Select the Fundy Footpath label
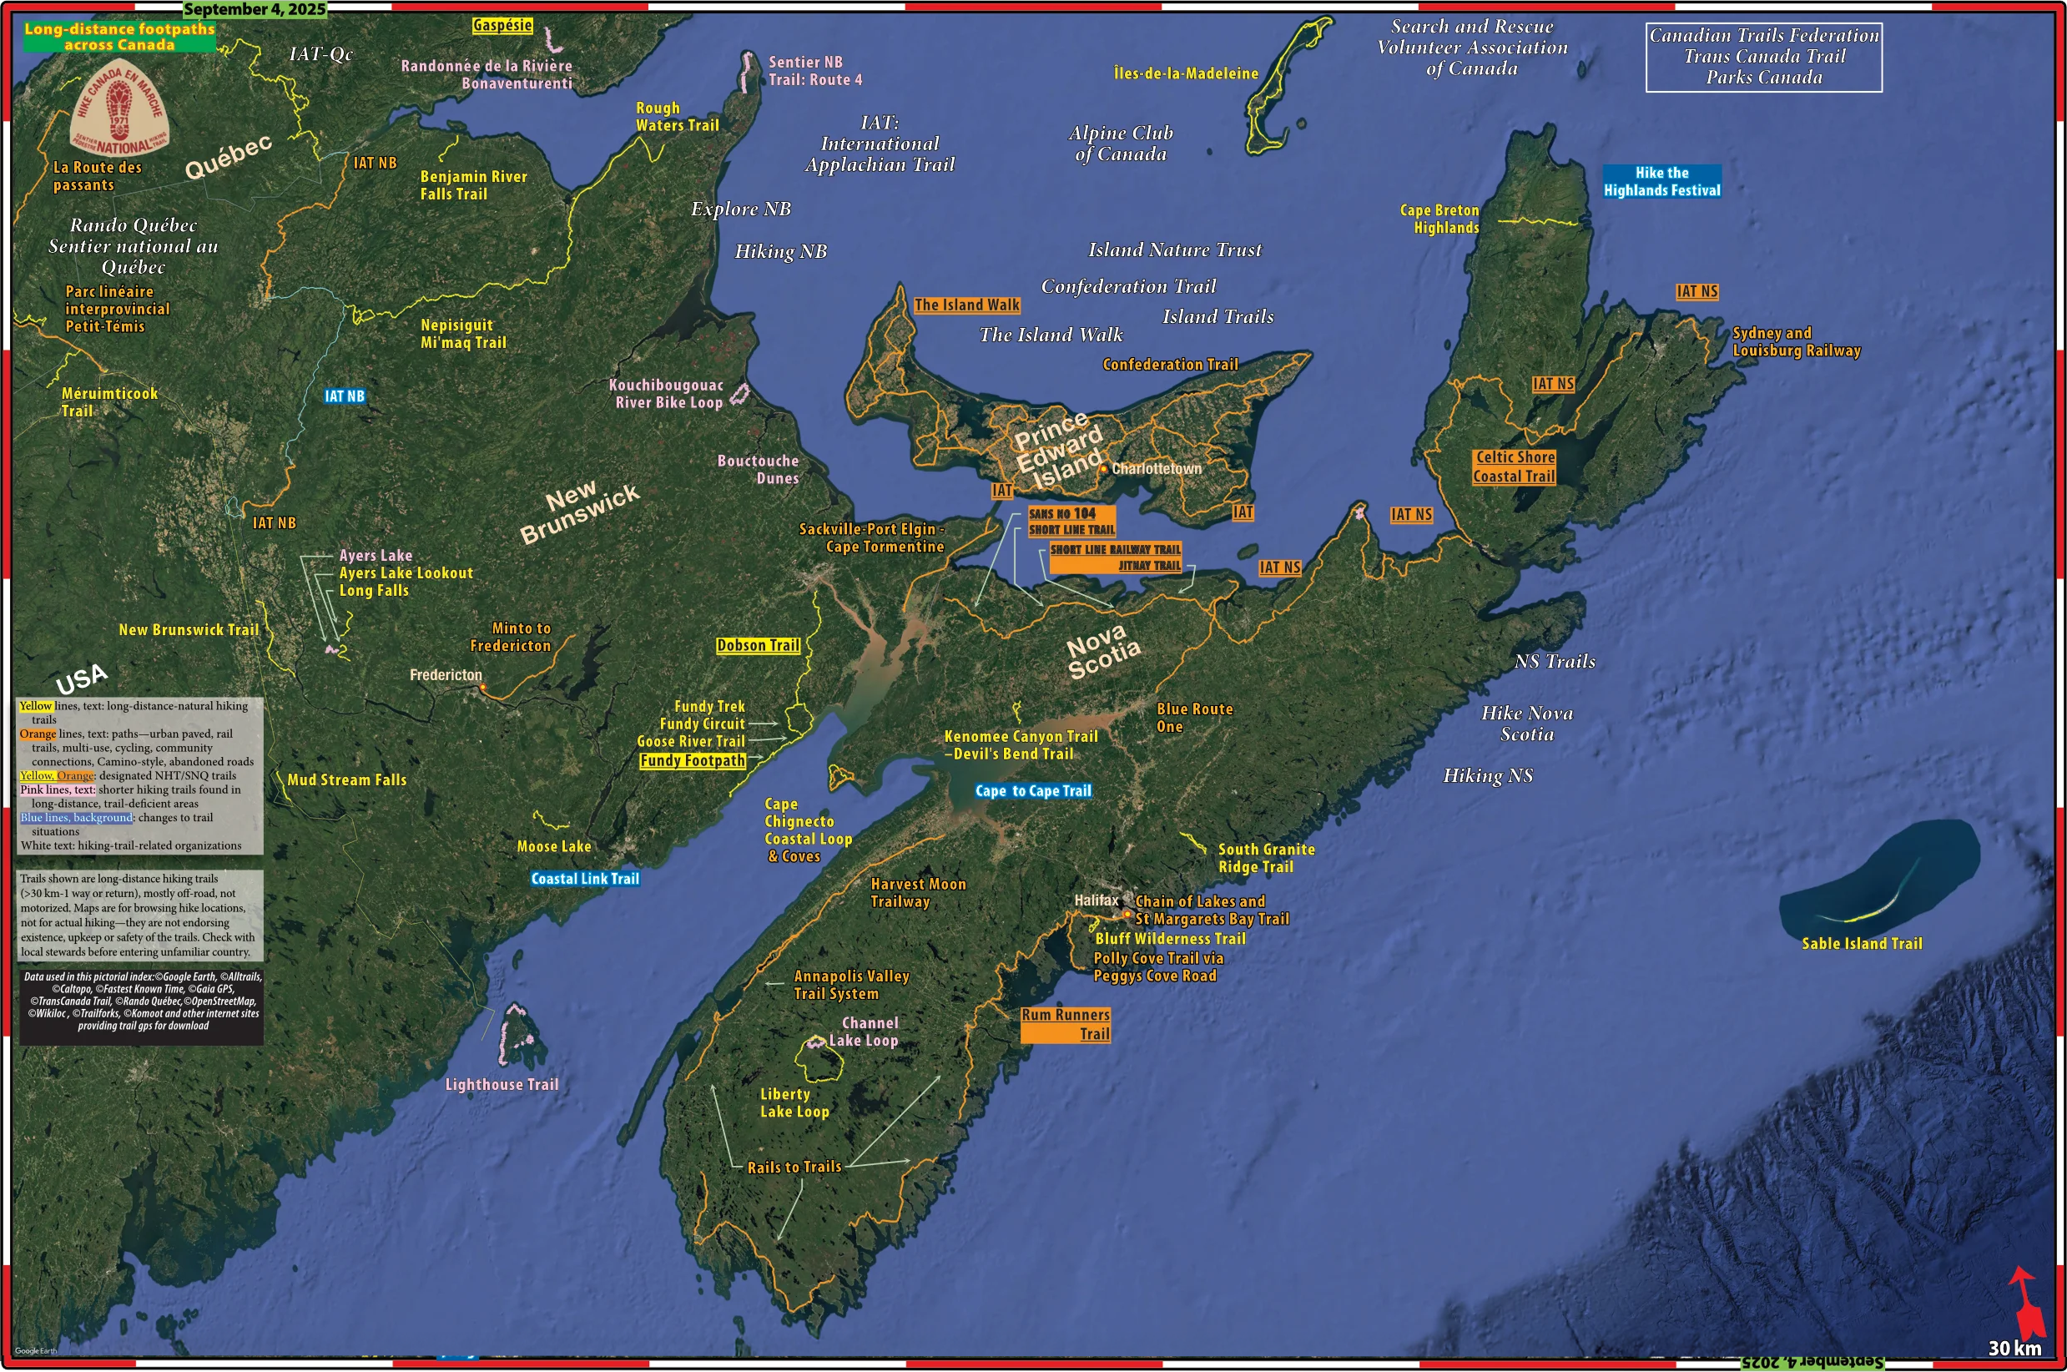Viewport: 2067px width, 1372px height. click(692, 761)
